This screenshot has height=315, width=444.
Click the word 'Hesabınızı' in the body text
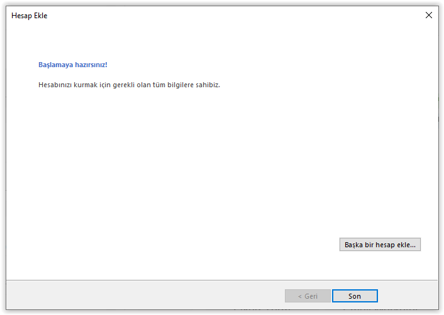click(x=55, y=85)
